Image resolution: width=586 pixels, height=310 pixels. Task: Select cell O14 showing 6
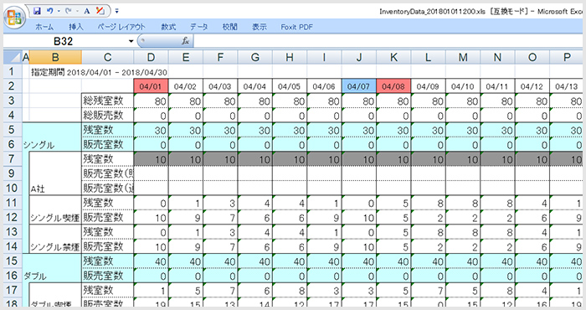(532, 246)
